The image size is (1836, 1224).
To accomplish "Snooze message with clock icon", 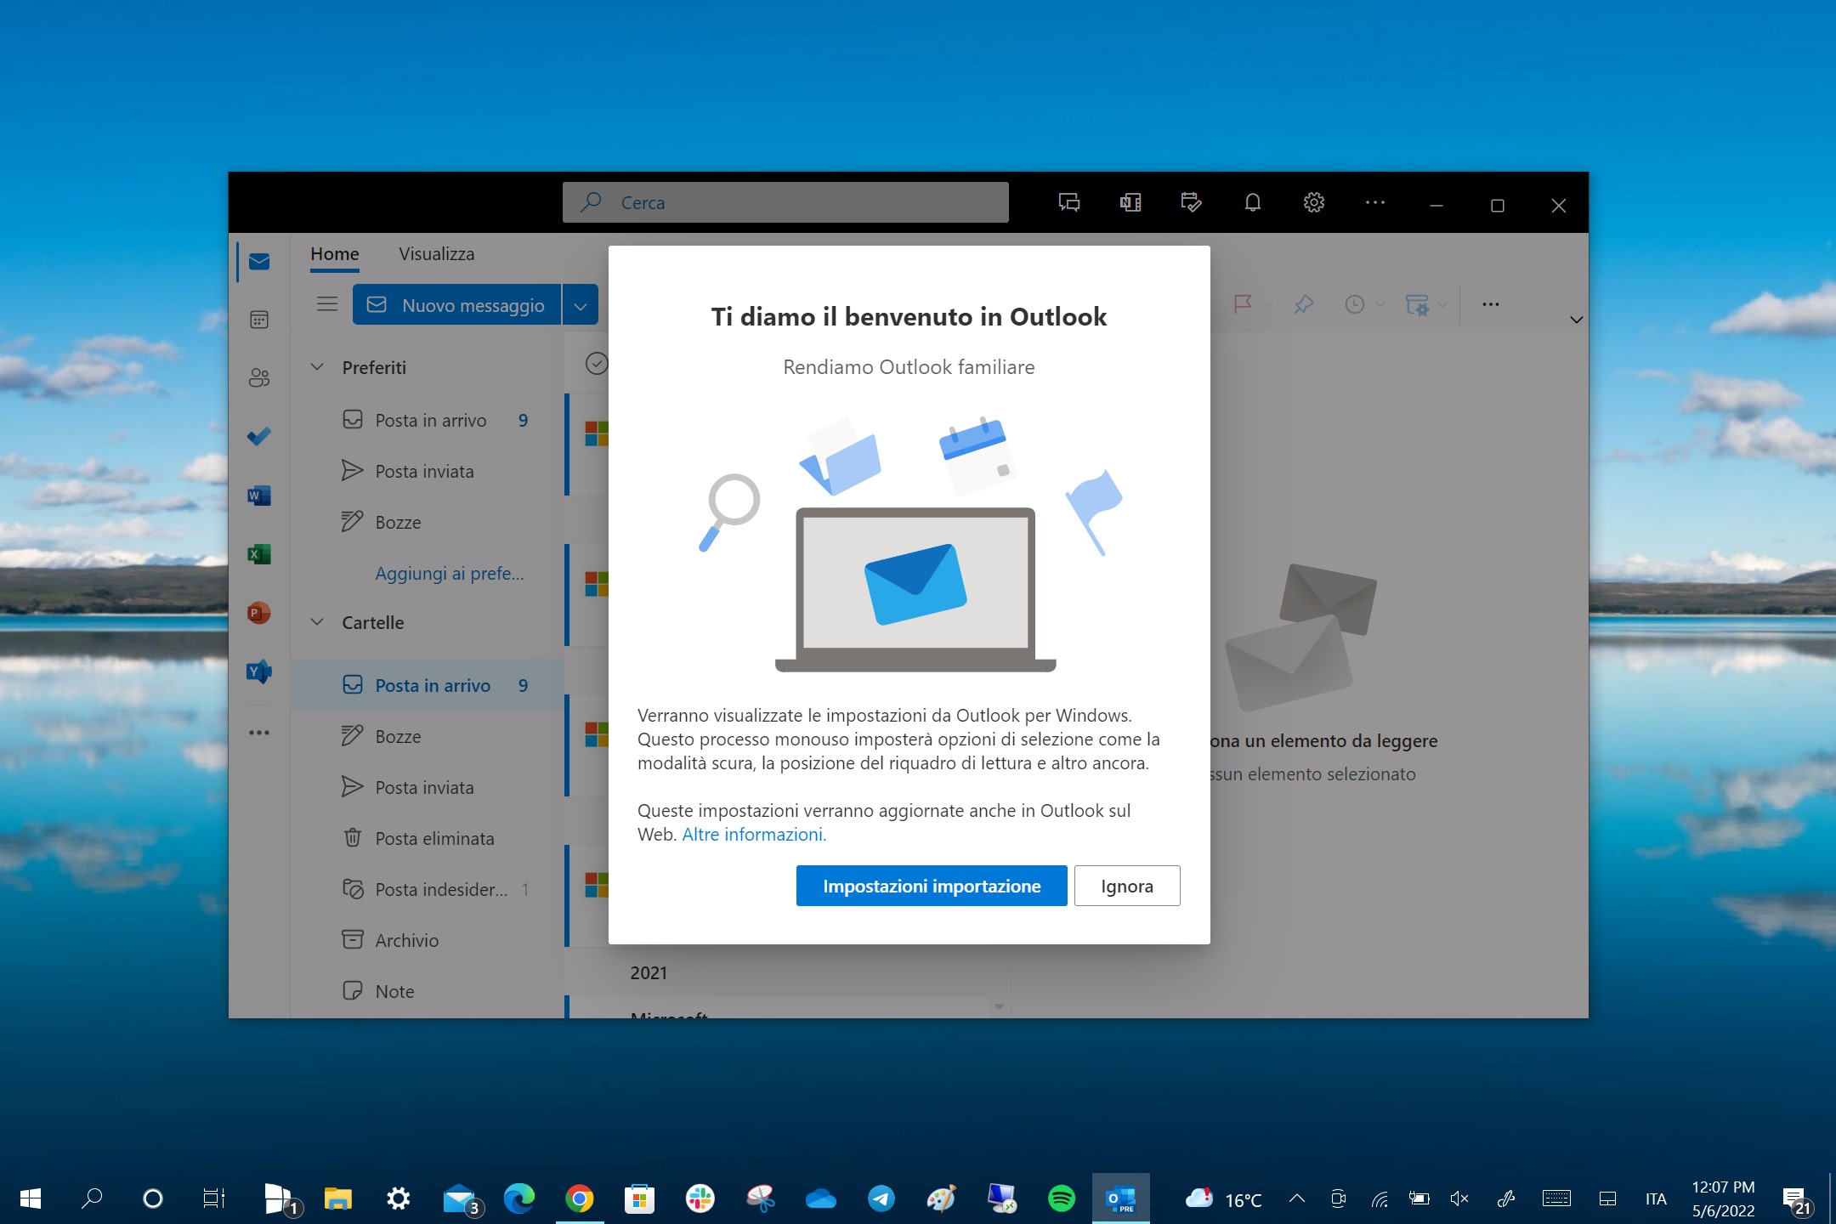I will click(1355, 304).
